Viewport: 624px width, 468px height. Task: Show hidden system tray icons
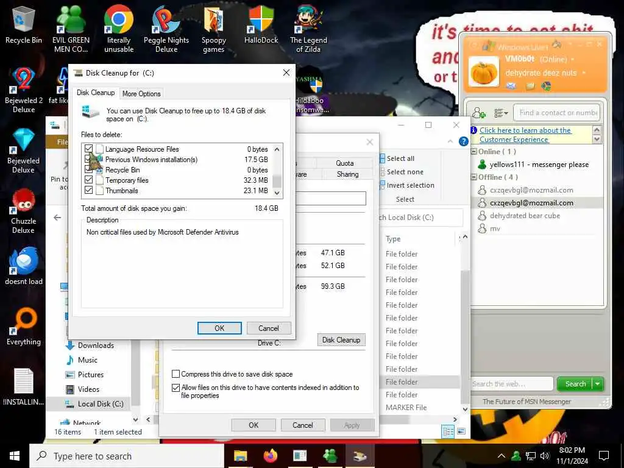tap(502, 456)
